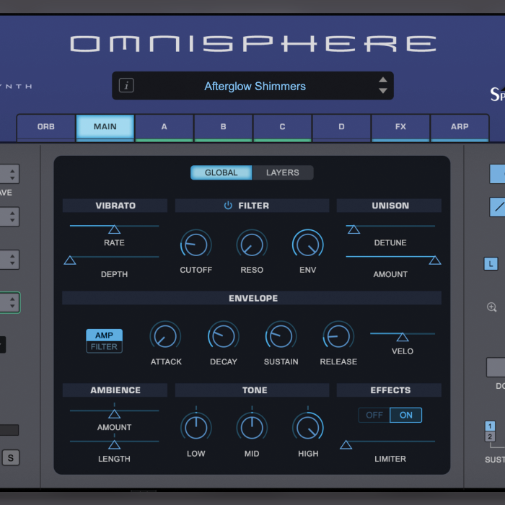The width and height of the screenshot is (505, 505).
Task: Select sustain mode 2 button
Action: (490, 436)
